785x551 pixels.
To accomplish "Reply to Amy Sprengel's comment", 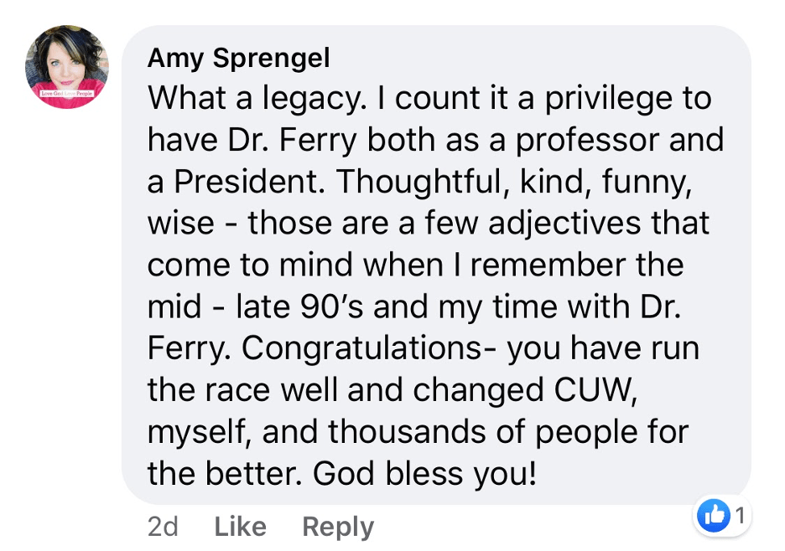I will click(x=338, y=527).
